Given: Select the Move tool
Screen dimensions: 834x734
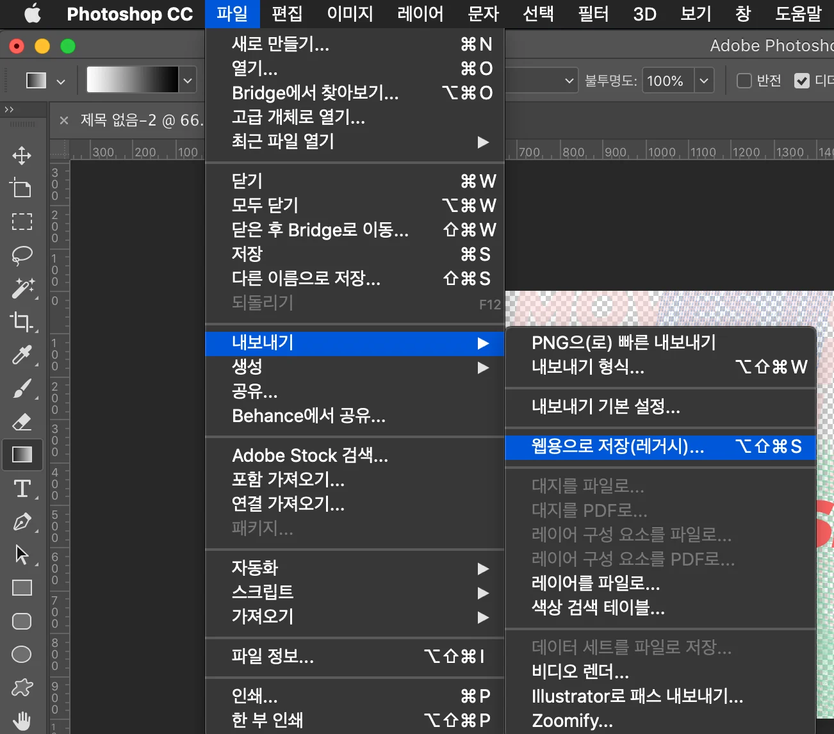Looking at the screenshot, I should click(22, 156).
